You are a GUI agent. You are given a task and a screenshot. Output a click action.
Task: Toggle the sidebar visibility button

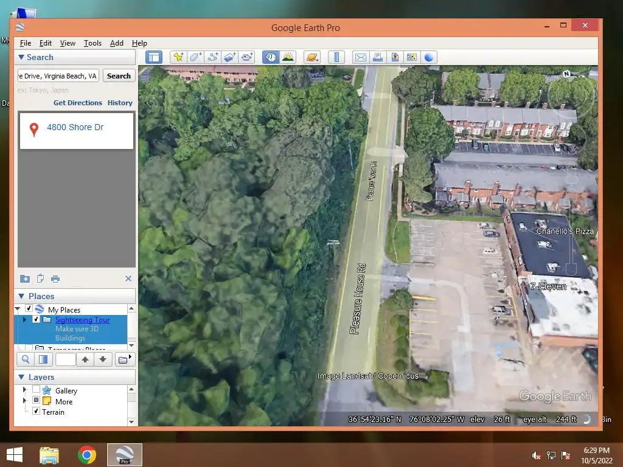tap(154, 57)
